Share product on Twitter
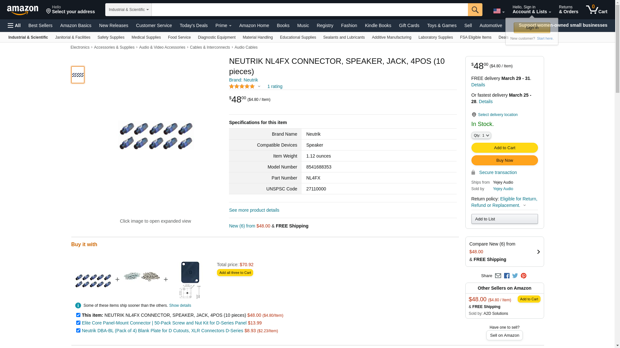The width and height of the screenshot is (620, 348). tap(515, 276)
